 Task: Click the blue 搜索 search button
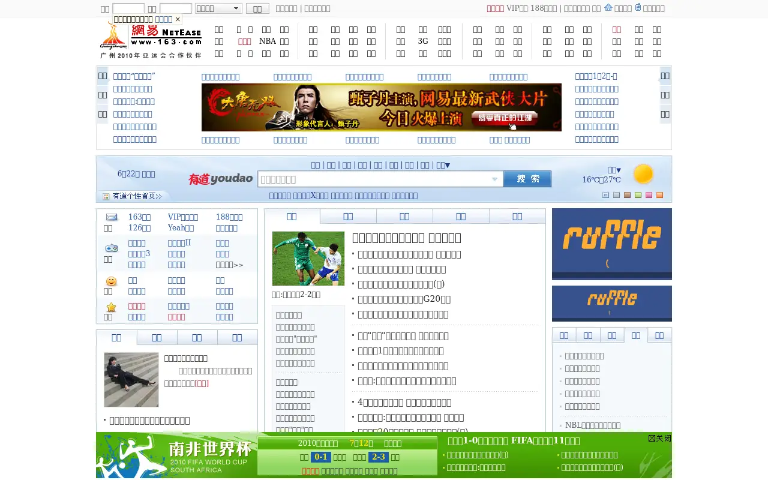tap(527, 179)
